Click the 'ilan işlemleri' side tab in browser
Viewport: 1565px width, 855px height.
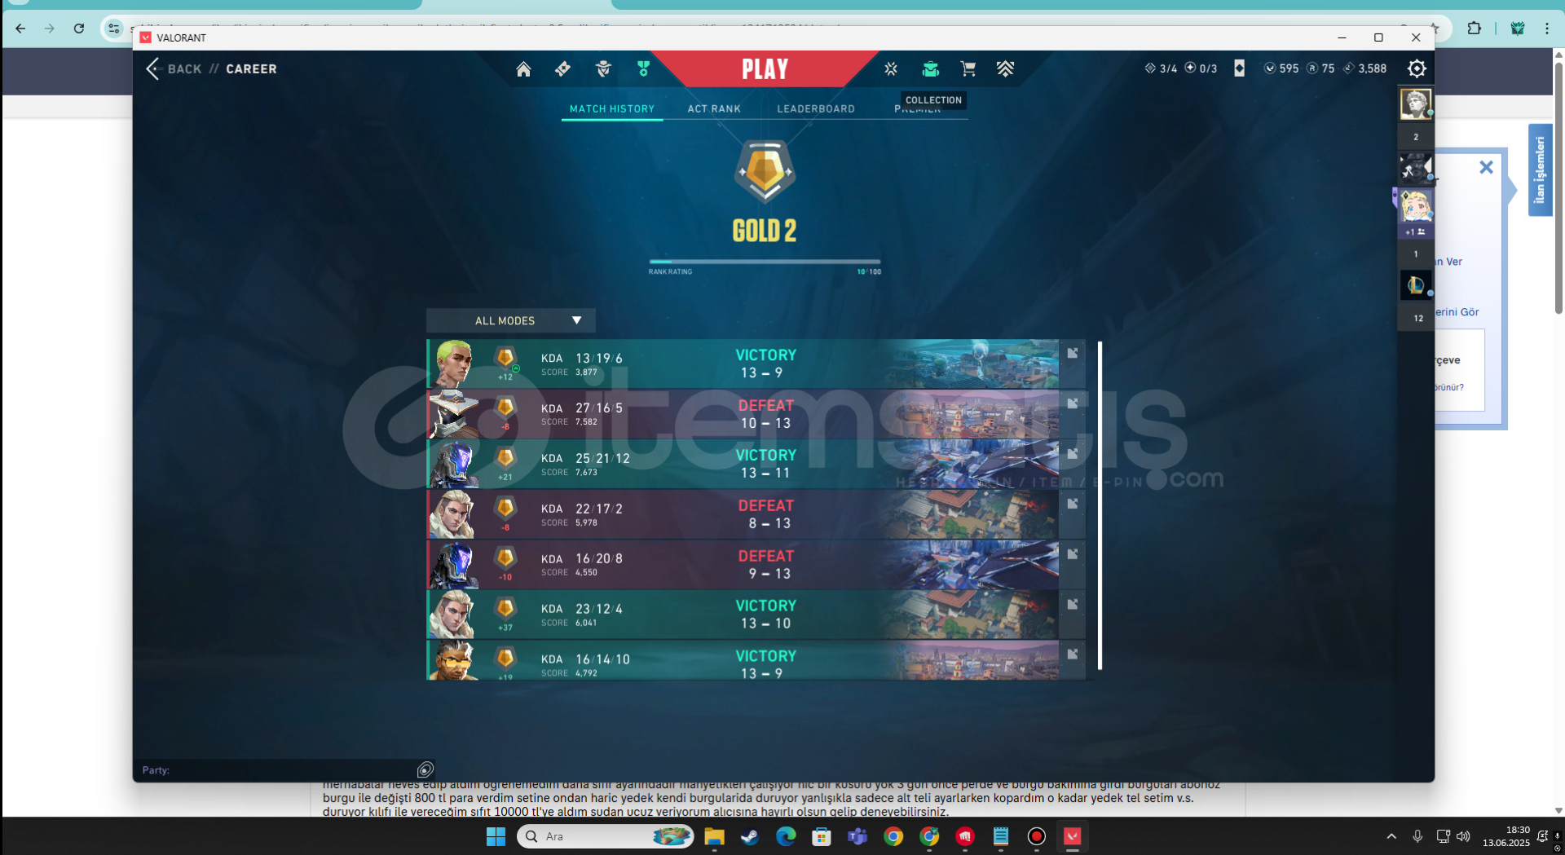pos(1540,170)
